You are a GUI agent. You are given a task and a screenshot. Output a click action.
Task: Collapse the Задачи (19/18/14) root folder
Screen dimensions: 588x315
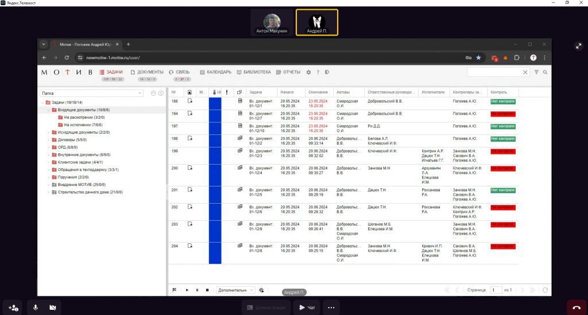[42, 102]
